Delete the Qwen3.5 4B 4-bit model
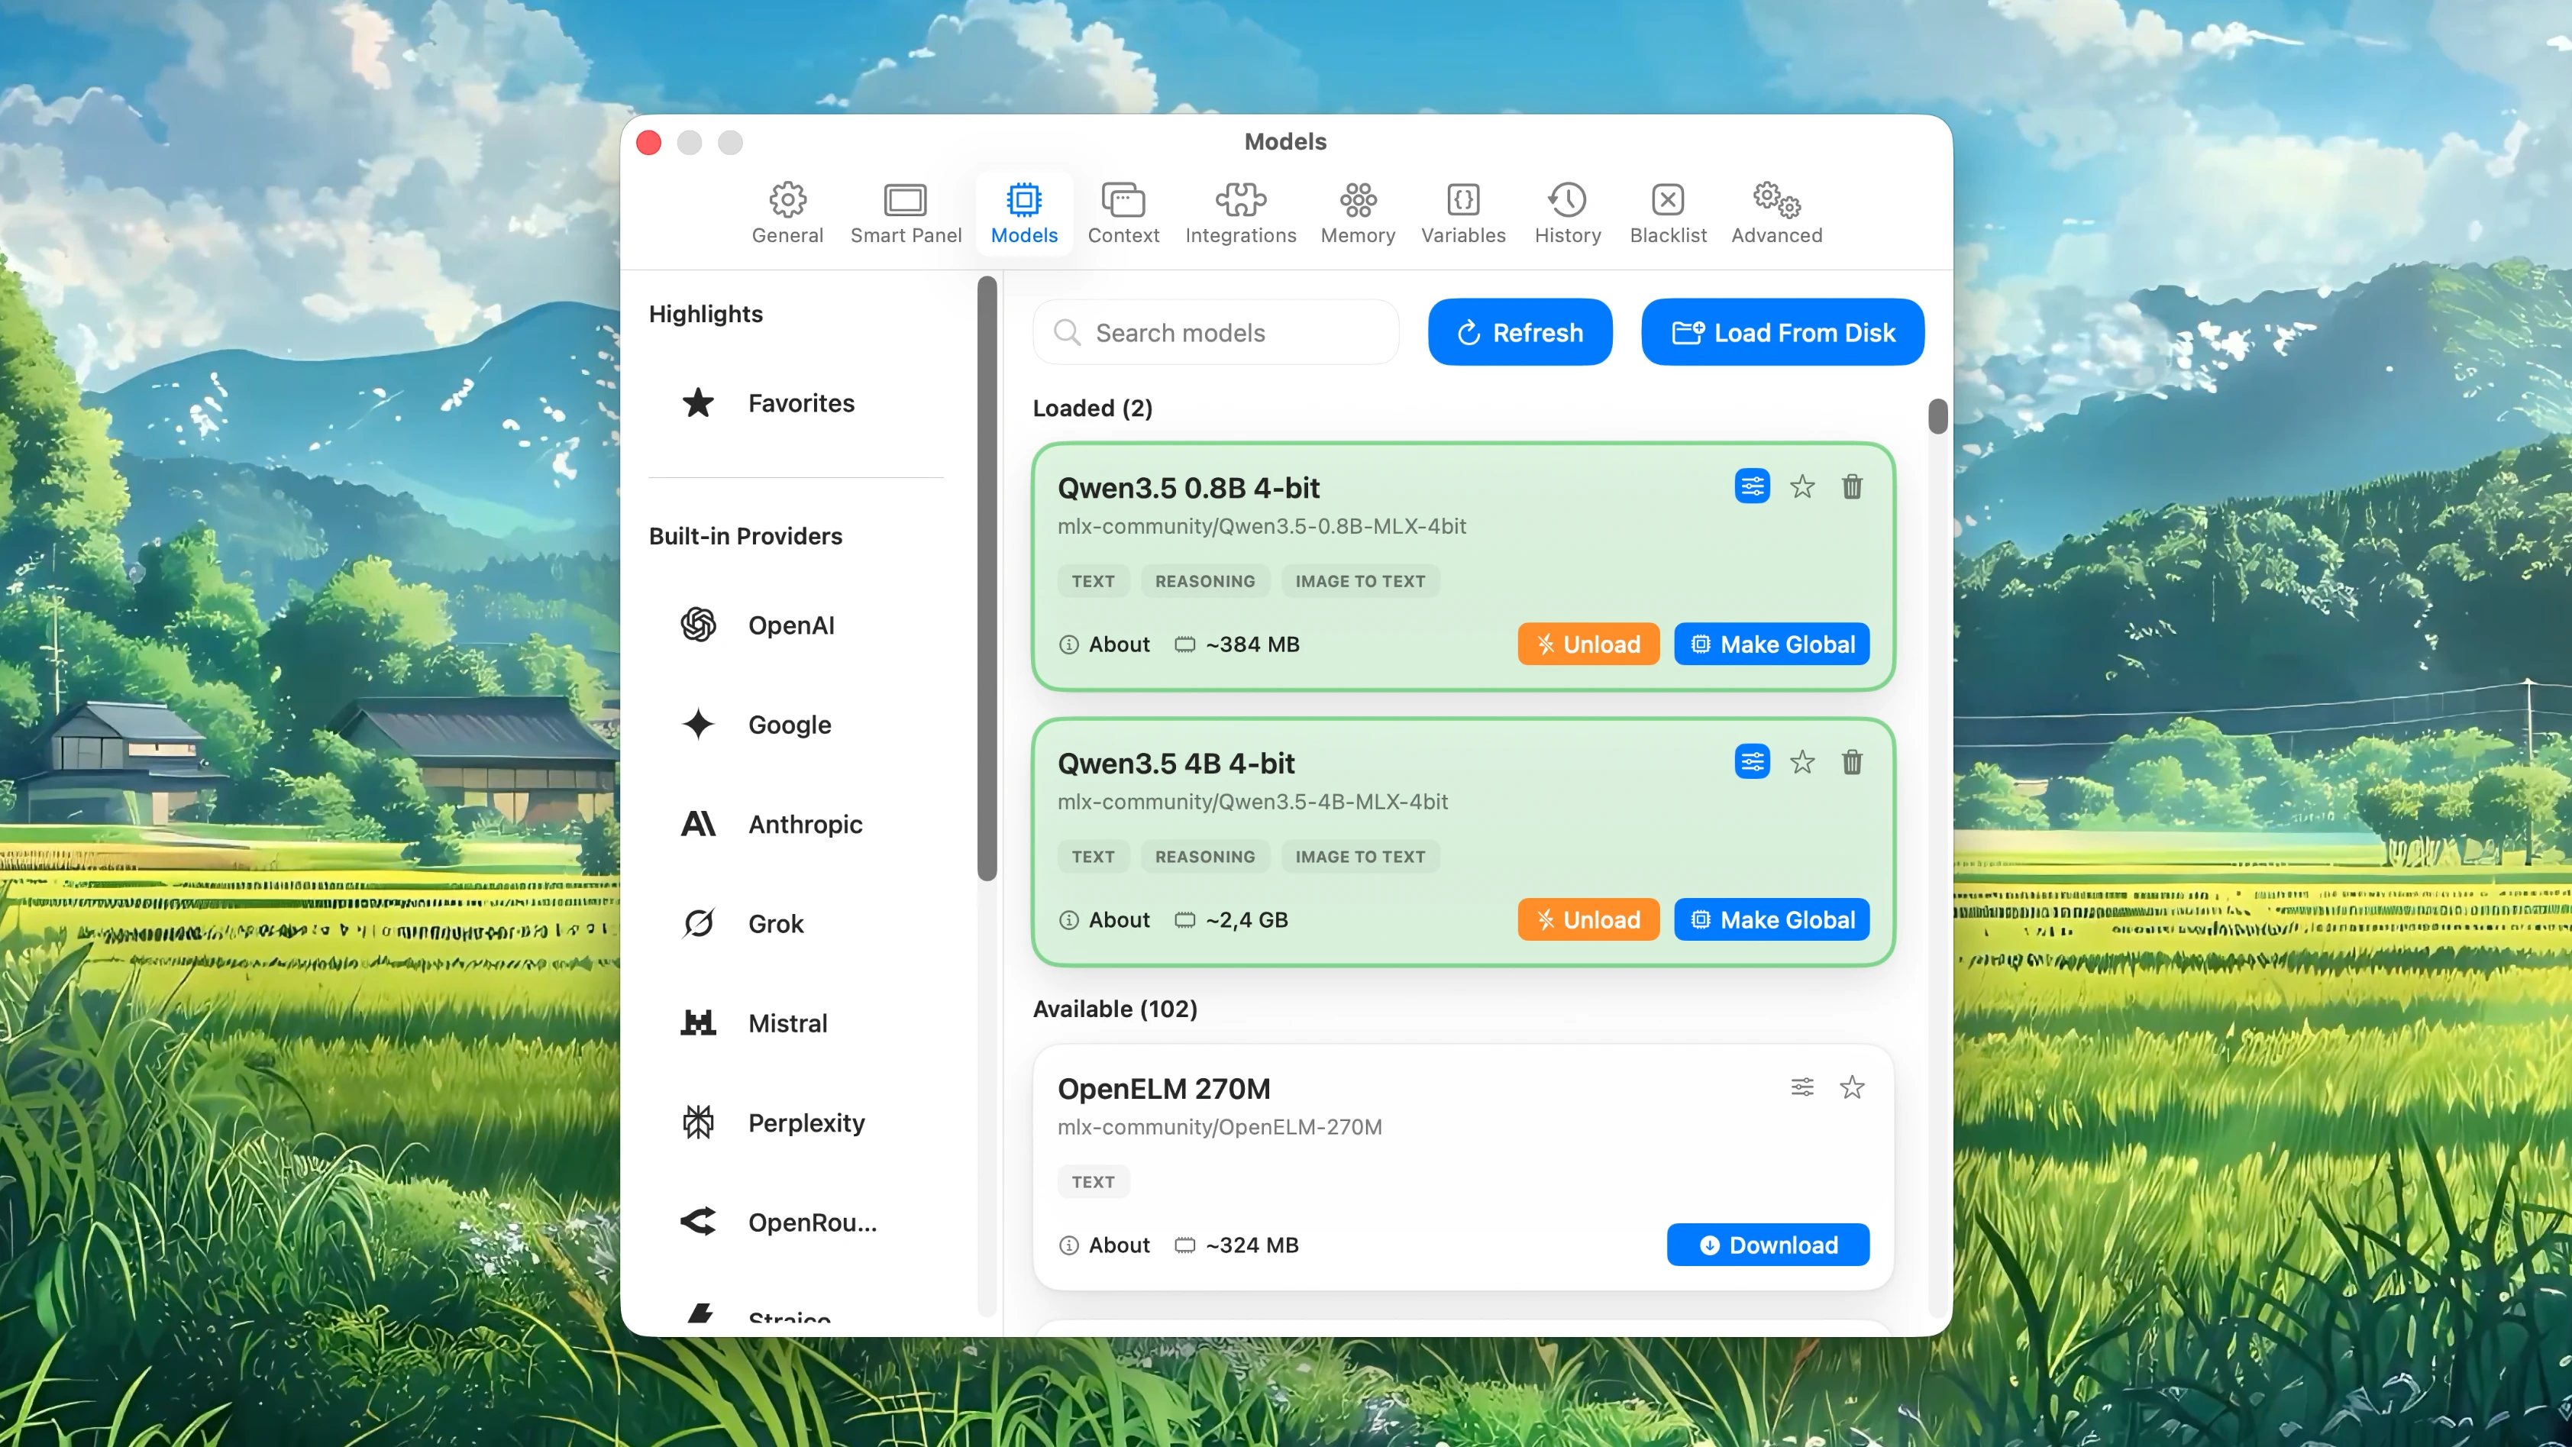The image size is (2572, 1447). (x=1851, y=762)
